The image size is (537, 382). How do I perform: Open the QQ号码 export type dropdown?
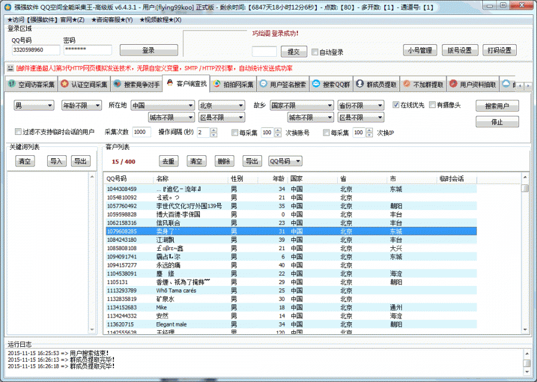tap(285, 161)
